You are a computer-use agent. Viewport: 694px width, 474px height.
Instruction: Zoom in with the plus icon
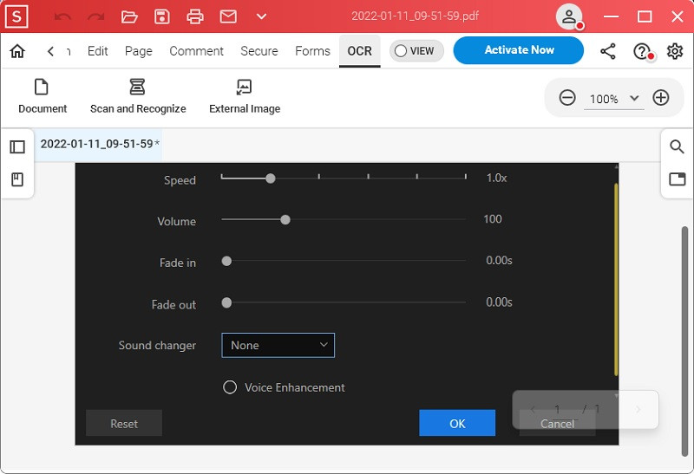click(x=661, y=98)
